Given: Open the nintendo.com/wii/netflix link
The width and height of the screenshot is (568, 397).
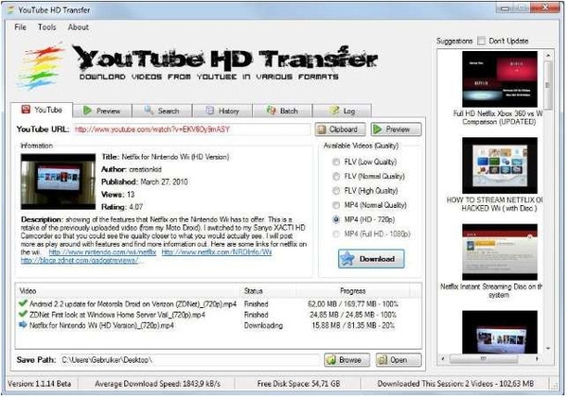Looking at the screenshot, I should click(102, 252).
